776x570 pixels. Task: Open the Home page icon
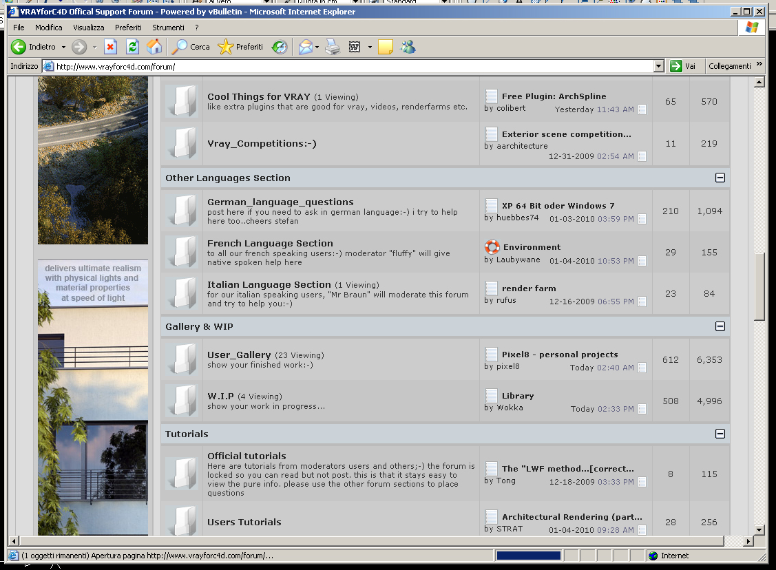(x=154, y=47)
